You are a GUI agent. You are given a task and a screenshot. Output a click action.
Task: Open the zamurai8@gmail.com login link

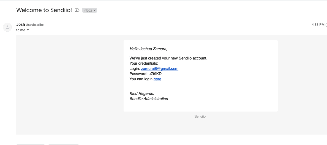click(160, 69)
